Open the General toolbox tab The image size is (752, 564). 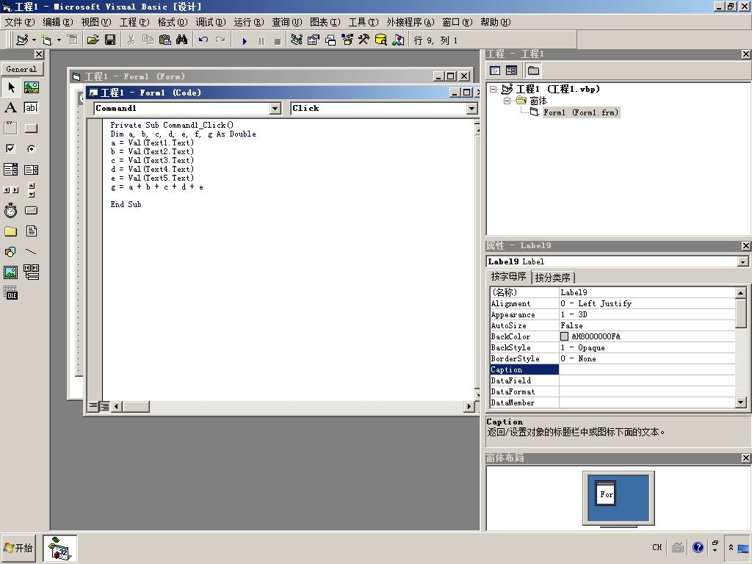[22, 69]
